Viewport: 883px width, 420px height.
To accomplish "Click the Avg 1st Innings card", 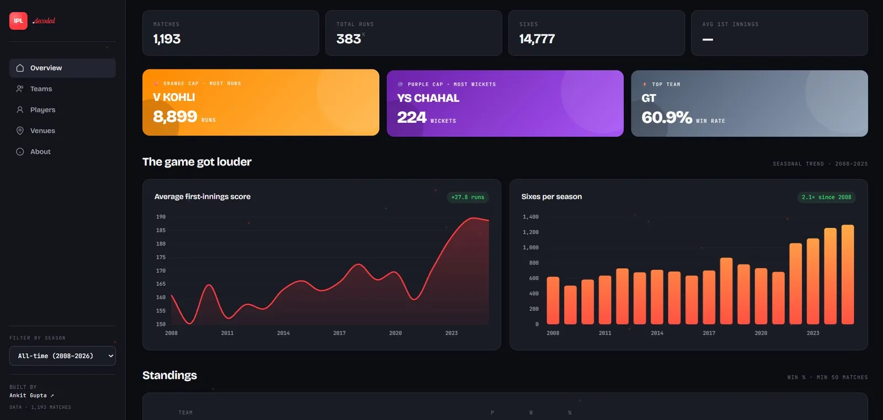I will (x=779, y=33).
